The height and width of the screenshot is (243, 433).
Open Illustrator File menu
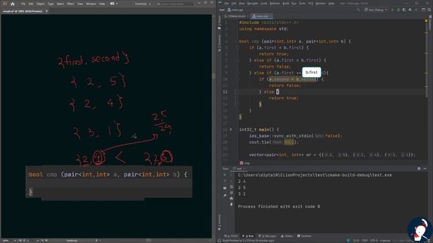[x=23, y=4]
